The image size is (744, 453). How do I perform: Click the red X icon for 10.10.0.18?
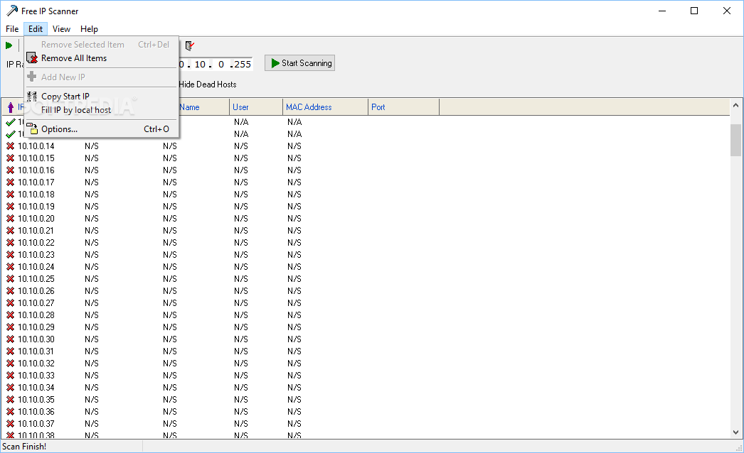coord(10,195)
